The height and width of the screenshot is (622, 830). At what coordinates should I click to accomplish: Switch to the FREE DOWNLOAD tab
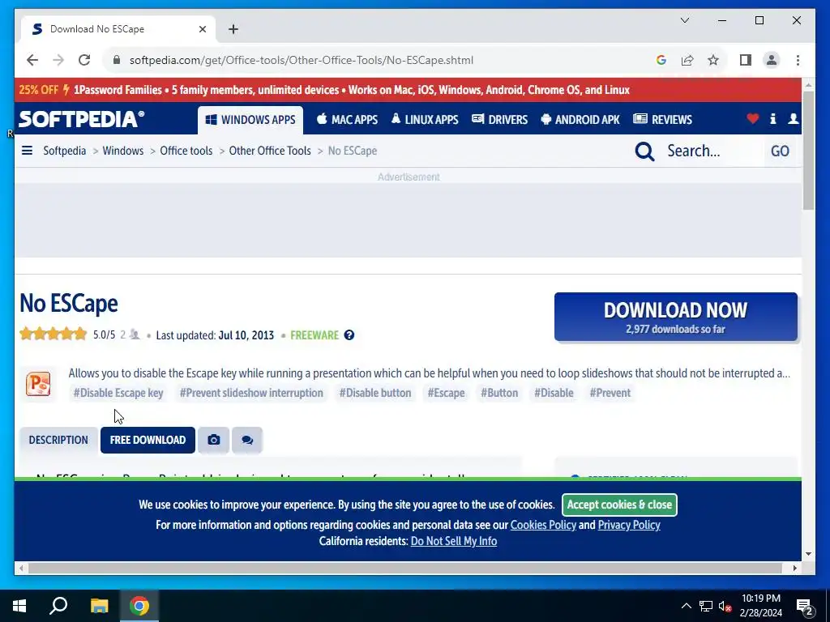coord(148,440)
